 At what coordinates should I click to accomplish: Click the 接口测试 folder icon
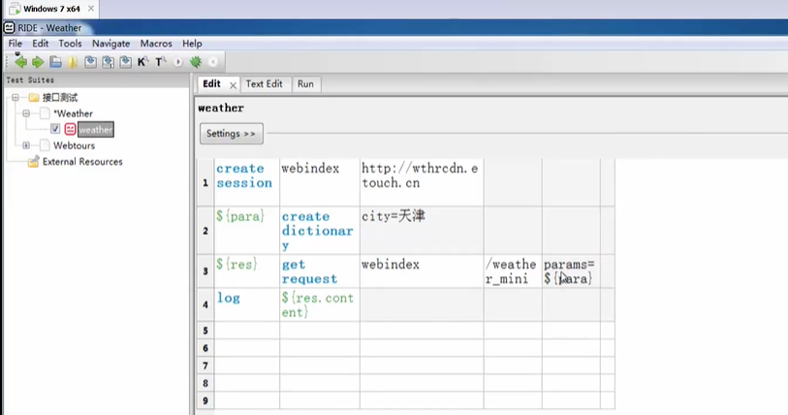pos(34,97)
